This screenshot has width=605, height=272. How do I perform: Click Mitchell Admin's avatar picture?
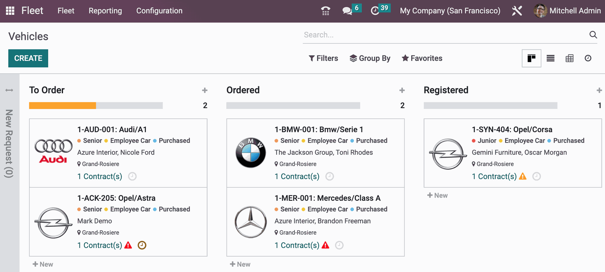coord(540,11)
